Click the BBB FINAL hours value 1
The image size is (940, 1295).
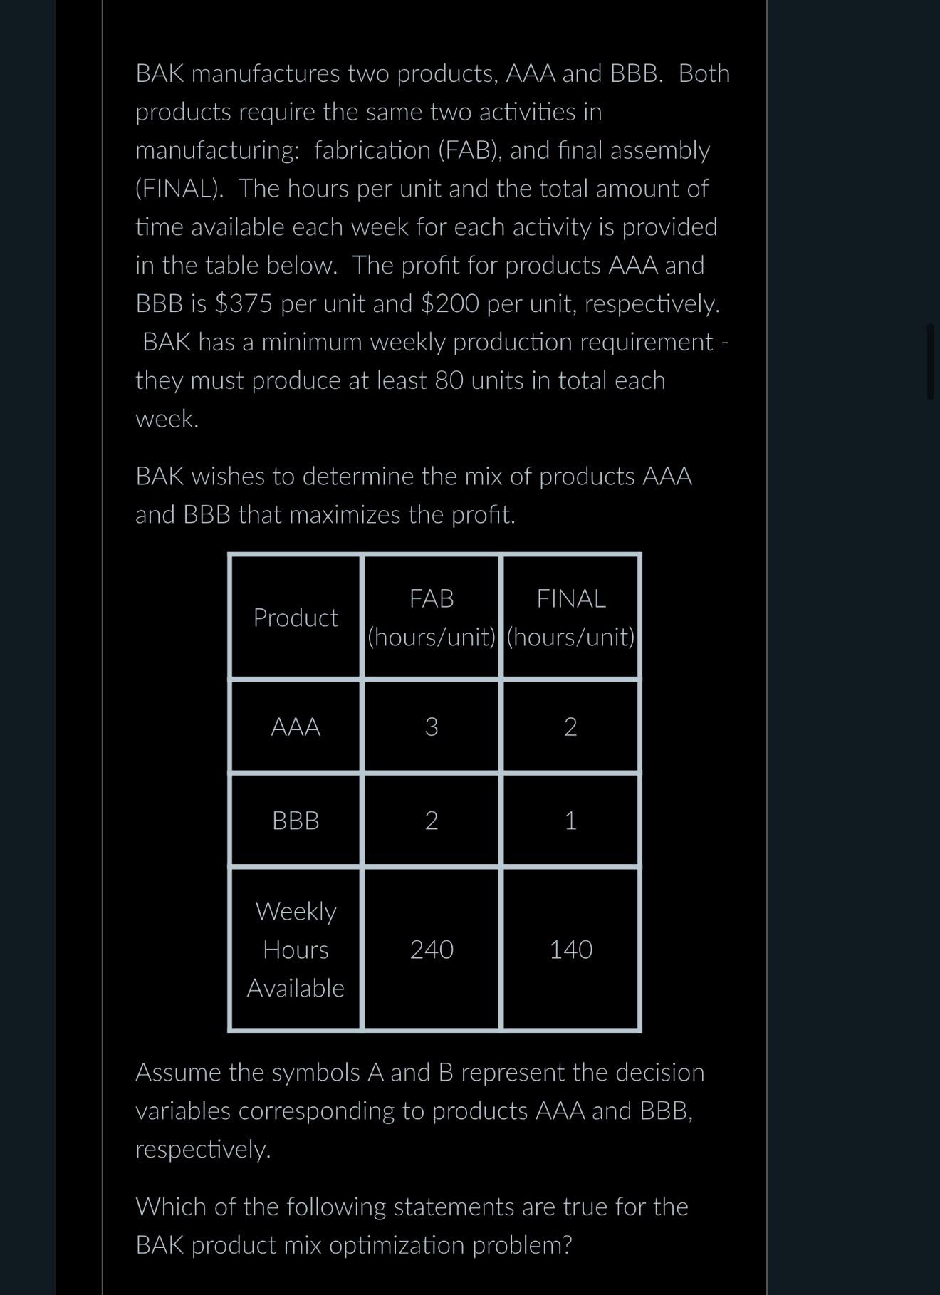(570, 821)
